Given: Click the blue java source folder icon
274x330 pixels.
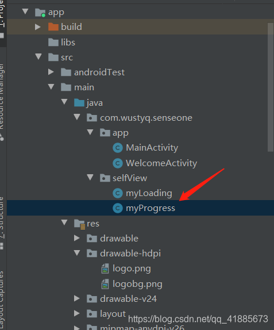Looking at the screenshot, I should coord(79,102).
